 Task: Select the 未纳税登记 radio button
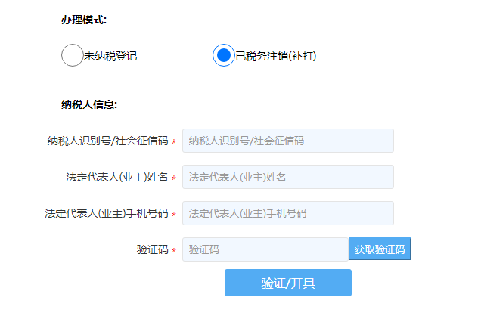[x=72, y=56]
